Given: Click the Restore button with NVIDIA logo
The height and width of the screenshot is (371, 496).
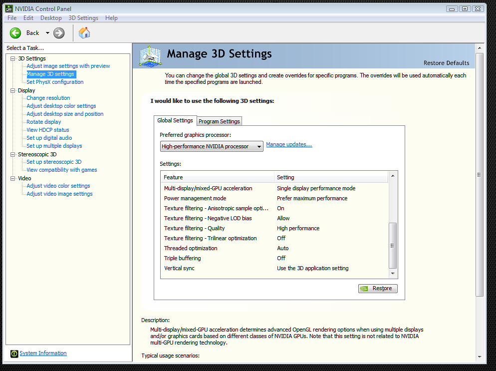Looking at the screenshot, I should pos(378,288).
